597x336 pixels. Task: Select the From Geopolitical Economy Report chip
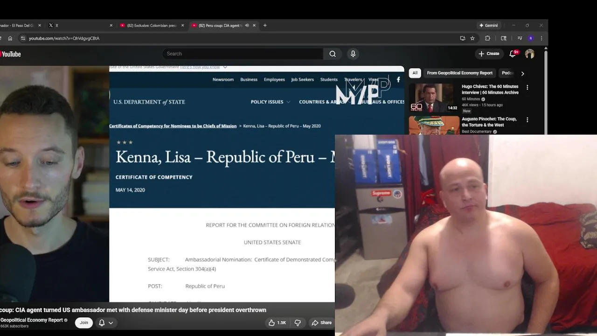point(459,73)
